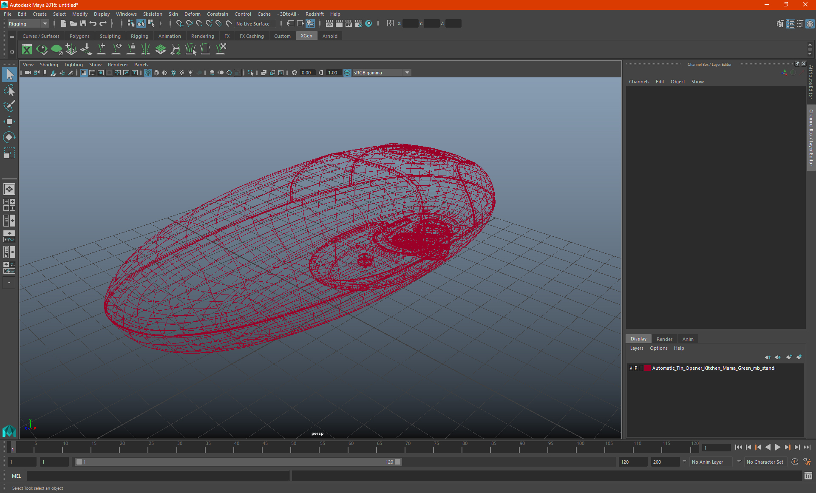Create new empty display layer

tap(789, 357)
